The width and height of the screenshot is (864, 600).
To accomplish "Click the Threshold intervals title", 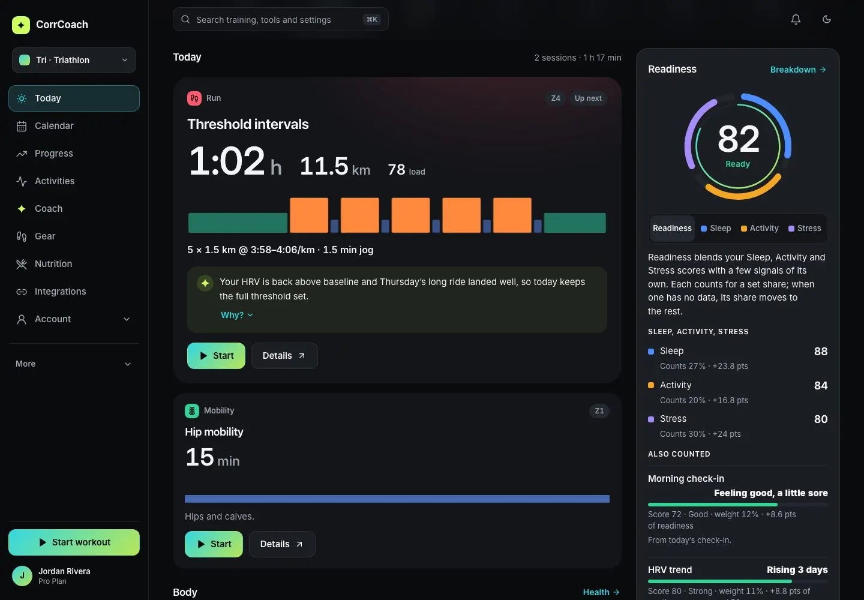I will pyautogui.click(x=248, y=124).
